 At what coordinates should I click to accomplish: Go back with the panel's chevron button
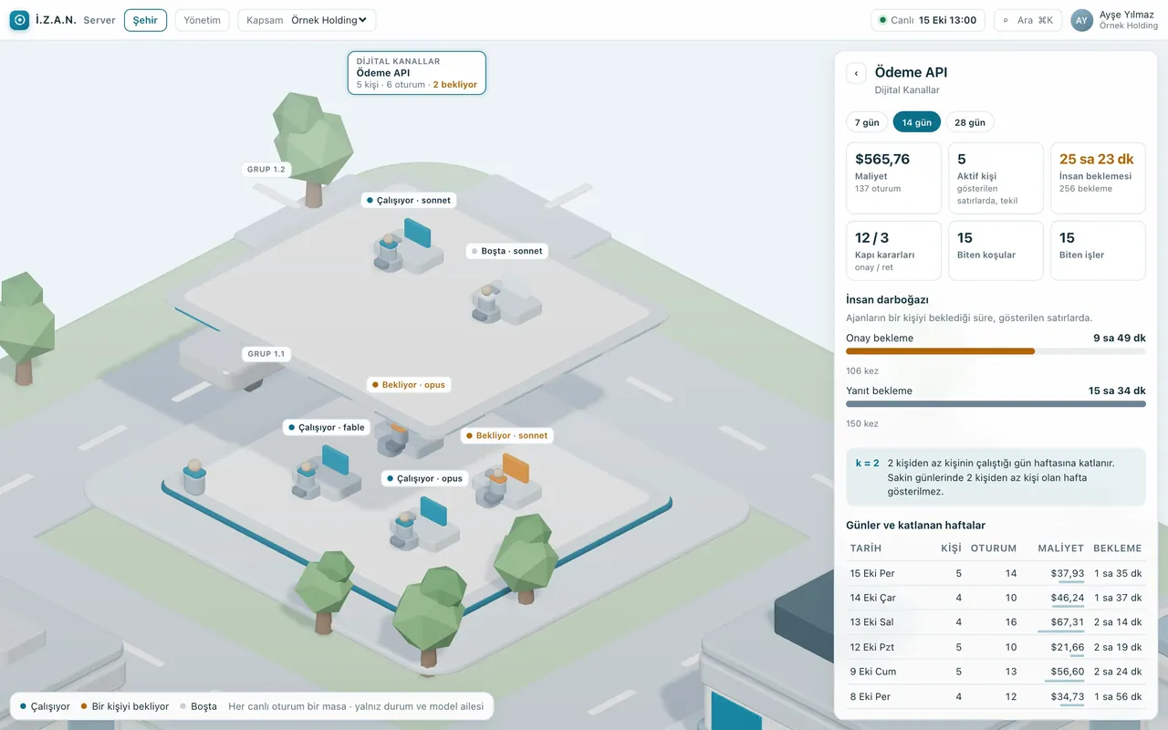[x=856, y=73]
